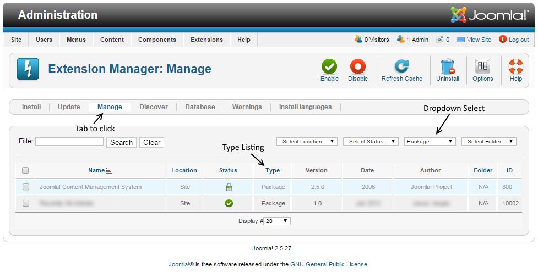Click the Clear filter button
This screenshot has height=273, width=538.
point(151,142)
